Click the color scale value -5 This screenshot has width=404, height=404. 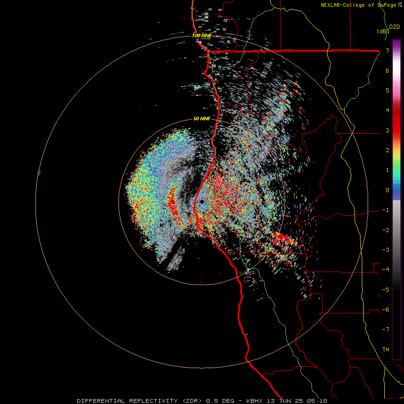386,290
